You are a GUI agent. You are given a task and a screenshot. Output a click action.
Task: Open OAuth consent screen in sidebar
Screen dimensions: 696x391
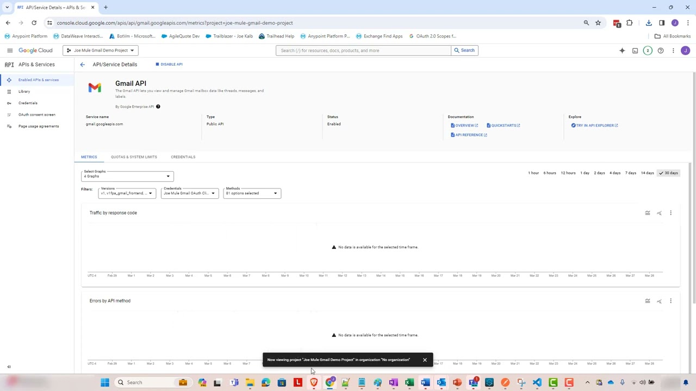pos(37,115)
